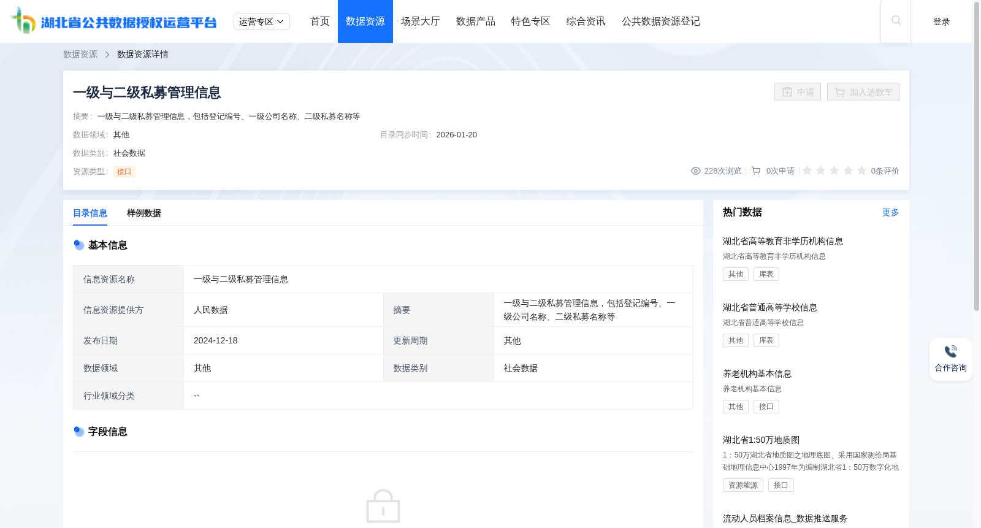
Task: Click 库表 tag under 湖北省高等教育非学历机构信息
Action: coord(766,274)
